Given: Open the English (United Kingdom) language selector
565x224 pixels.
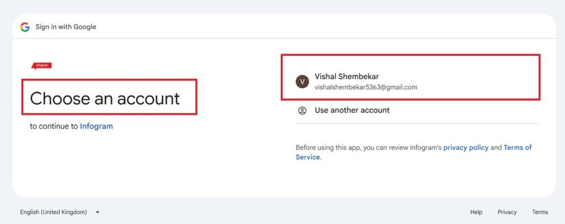Looking at the screenshot, I should [60, 212].
